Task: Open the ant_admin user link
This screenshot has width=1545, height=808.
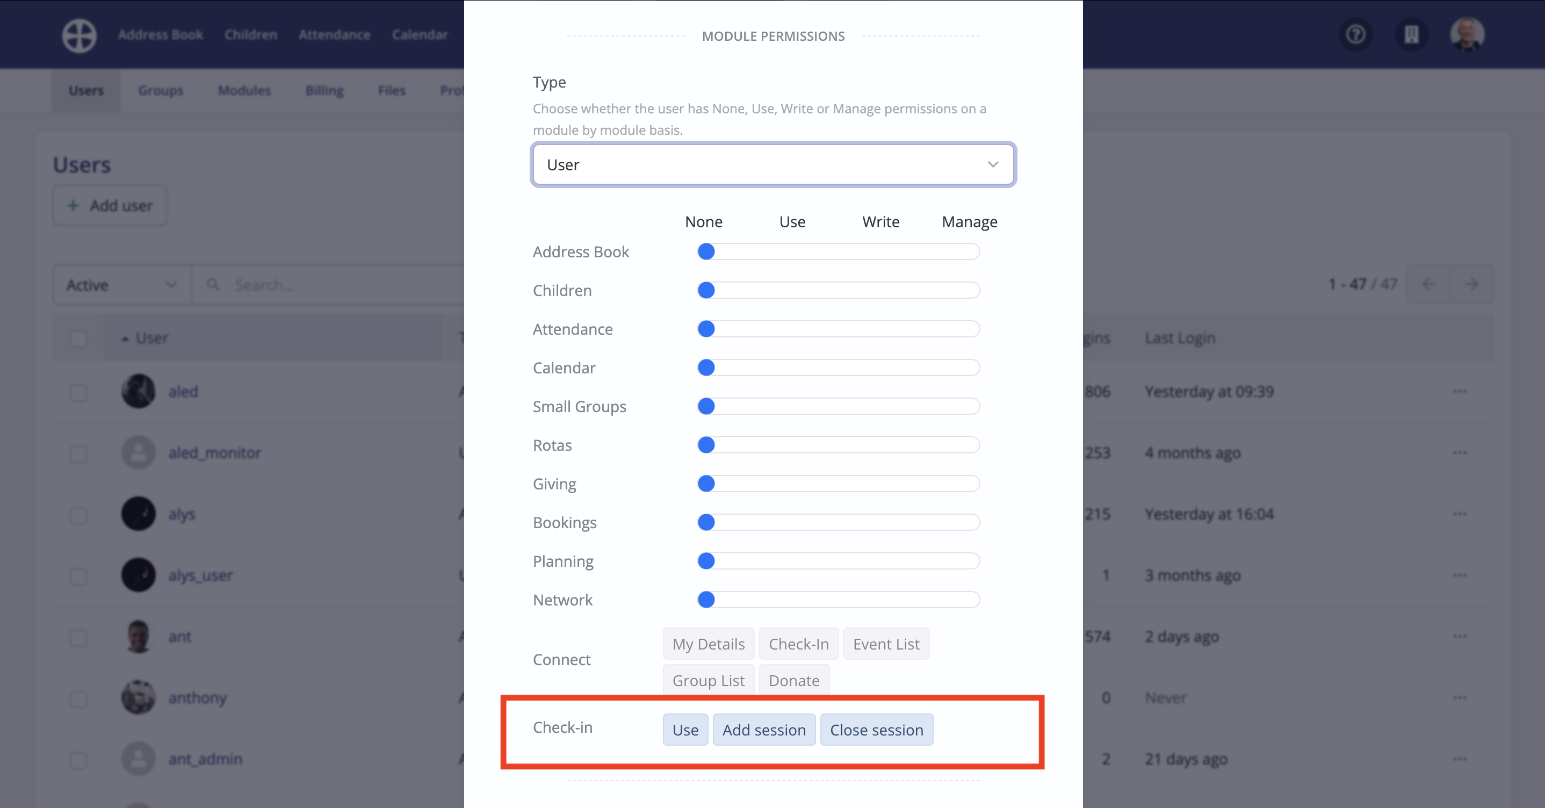Action: click(x=205, y=759)
